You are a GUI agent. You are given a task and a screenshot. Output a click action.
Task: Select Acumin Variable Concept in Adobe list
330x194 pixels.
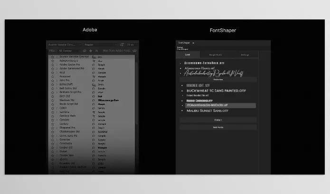pos(92,57)
